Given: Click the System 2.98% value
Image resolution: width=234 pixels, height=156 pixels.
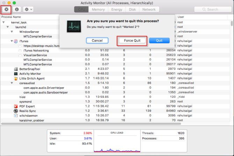Looking at the screenshot, I should pyautogui.click(x=88, y=133).
